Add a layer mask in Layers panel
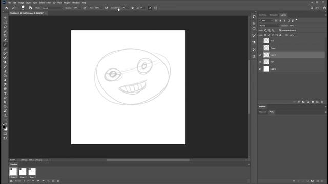This screenshot has width=328, height=184. (303, 102)
